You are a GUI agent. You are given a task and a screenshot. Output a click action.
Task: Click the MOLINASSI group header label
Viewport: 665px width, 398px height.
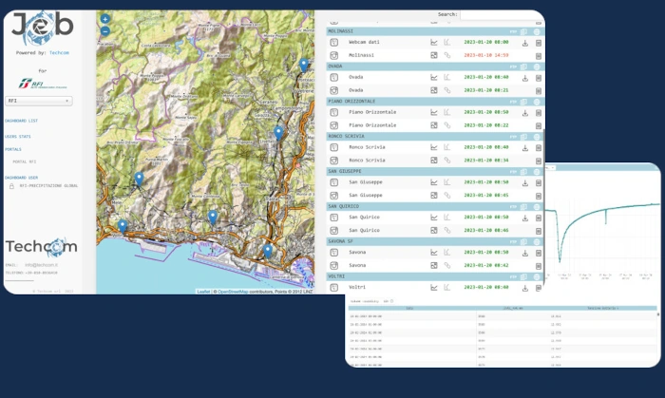tap(340, 31)
